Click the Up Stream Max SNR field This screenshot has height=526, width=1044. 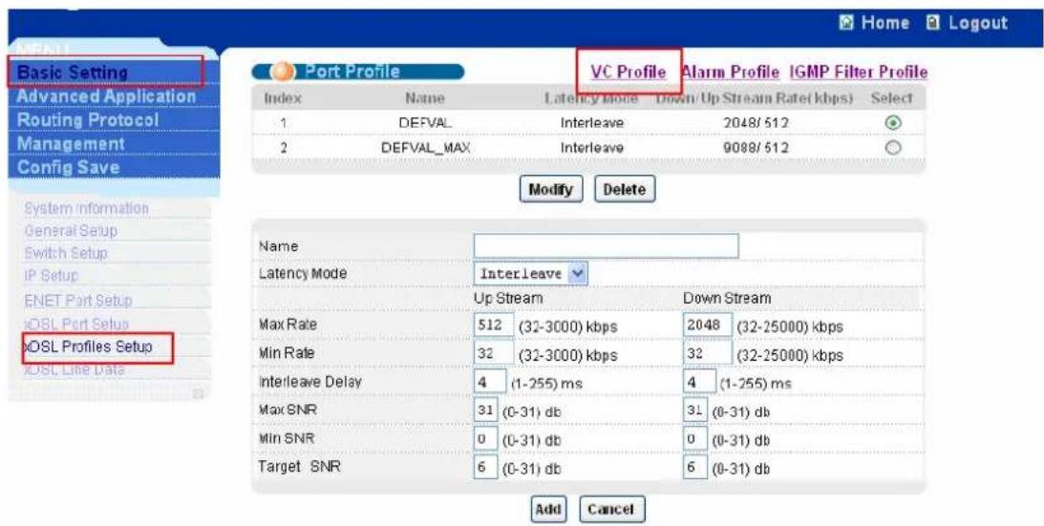point(485,410)
